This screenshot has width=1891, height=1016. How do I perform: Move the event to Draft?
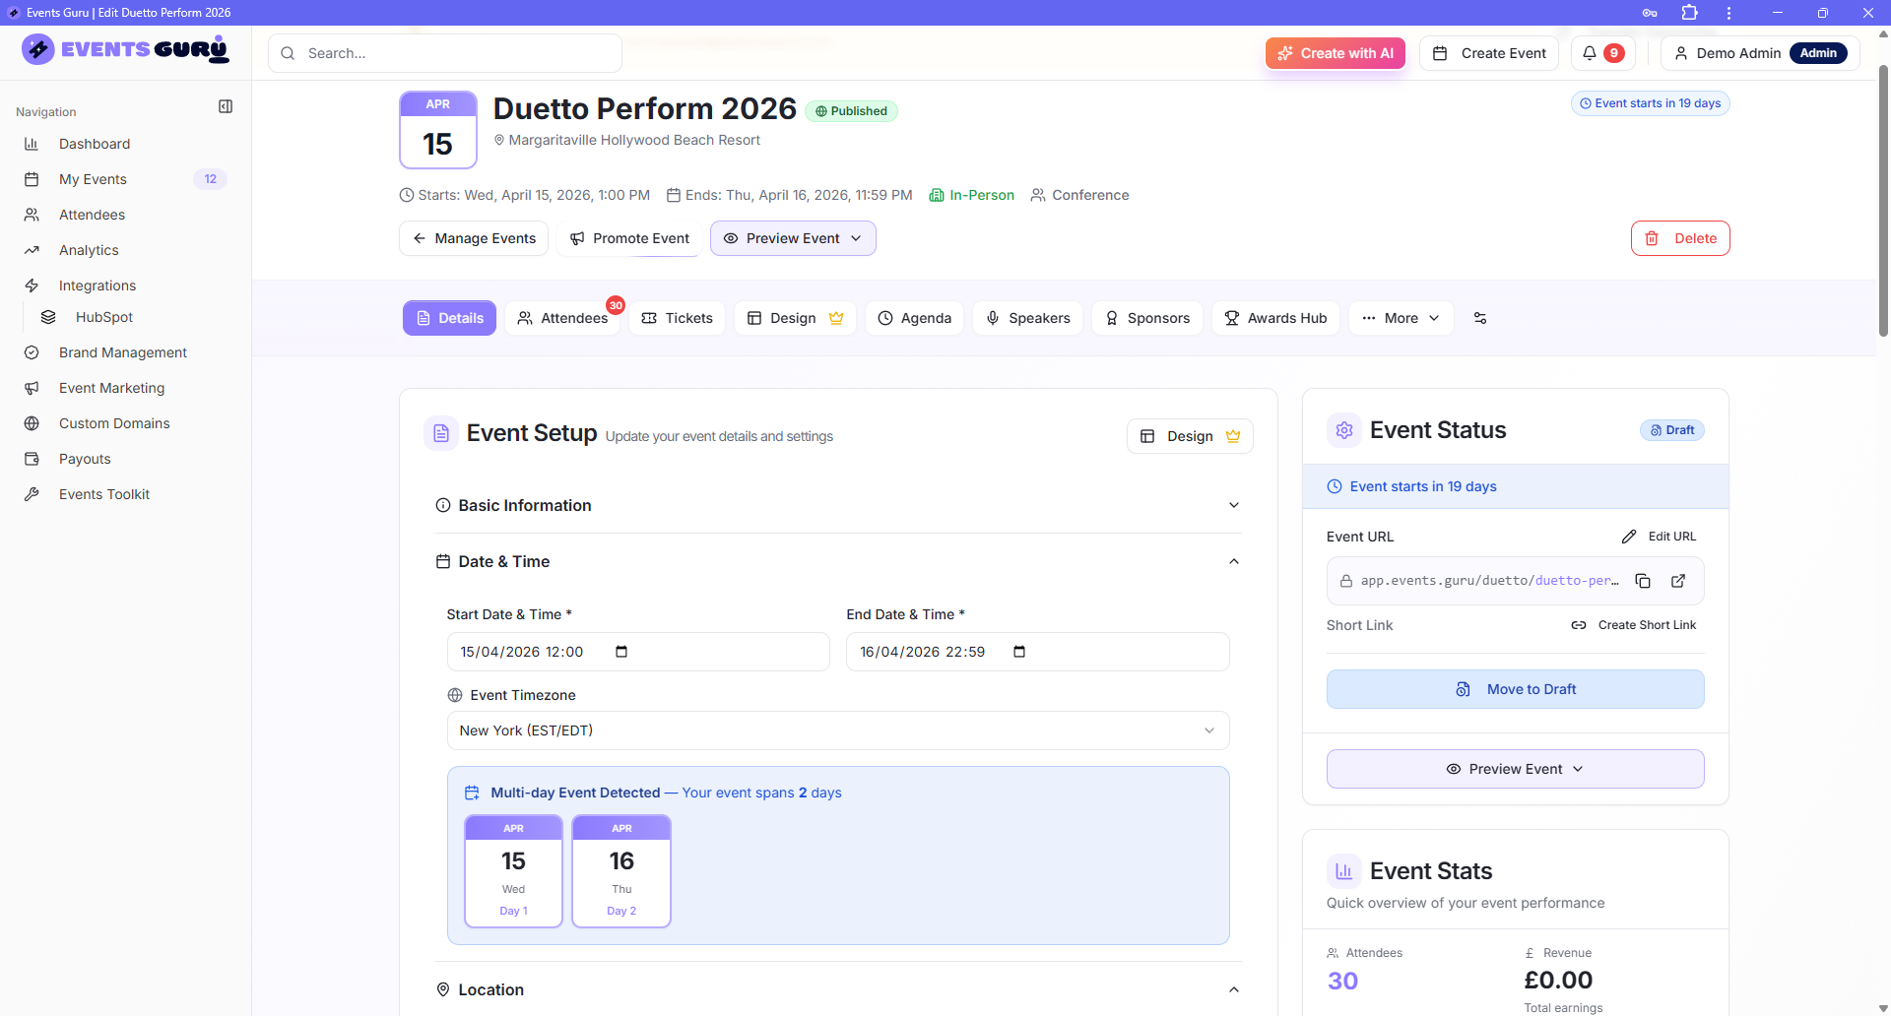point(1516,689)
